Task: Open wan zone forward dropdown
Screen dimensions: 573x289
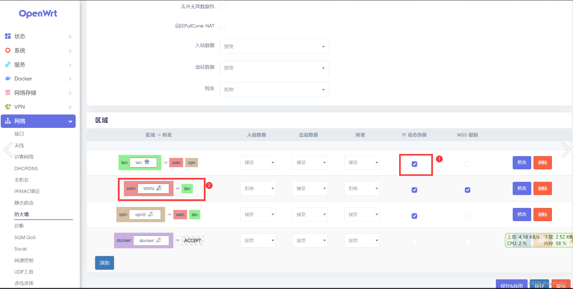Action: click(362, 189)
